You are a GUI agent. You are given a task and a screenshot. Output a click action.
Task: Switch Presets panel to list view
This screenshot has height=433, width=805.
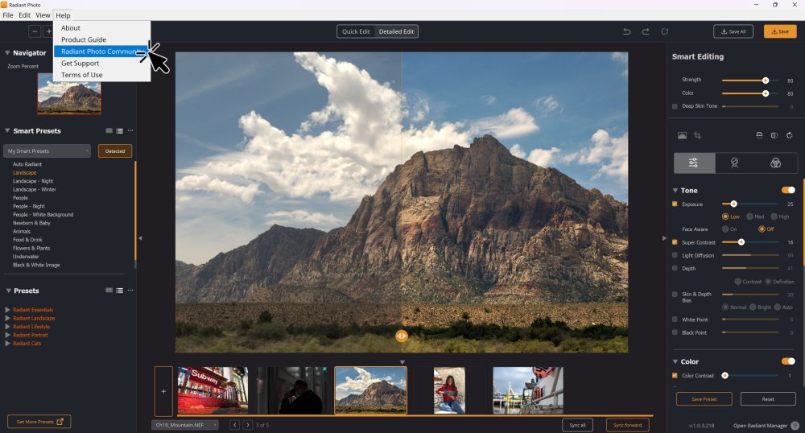point(120,291)
